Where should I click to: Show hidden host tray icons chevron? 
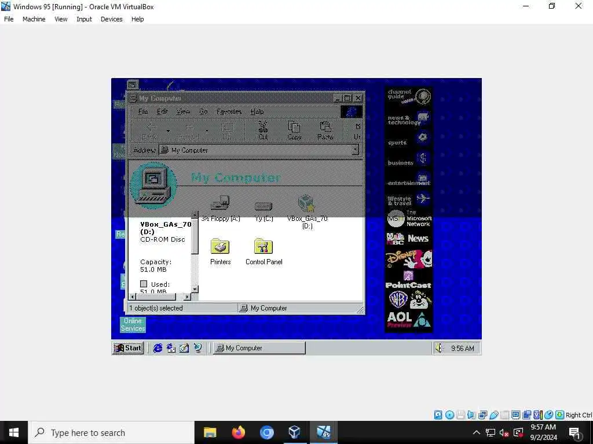click(477, 432)
